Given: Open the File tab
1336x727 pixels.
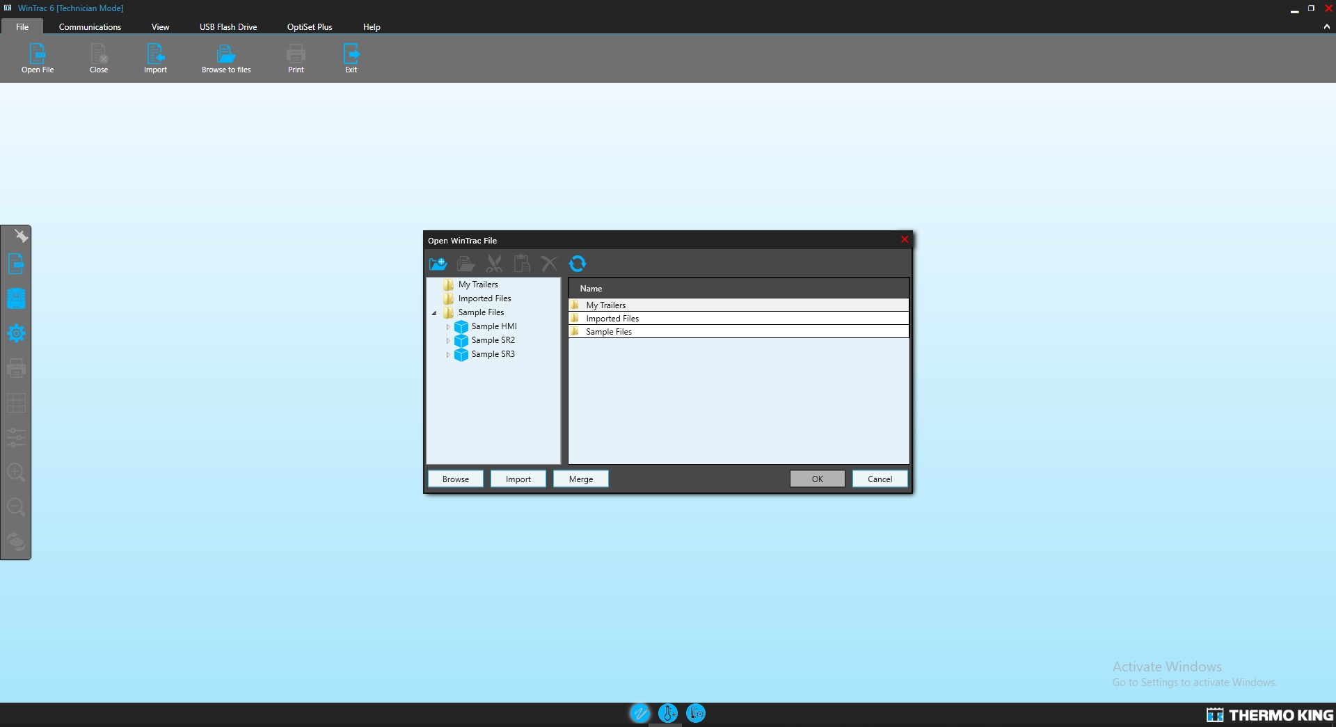Looking at the screenshot, I should click(22, 27).
